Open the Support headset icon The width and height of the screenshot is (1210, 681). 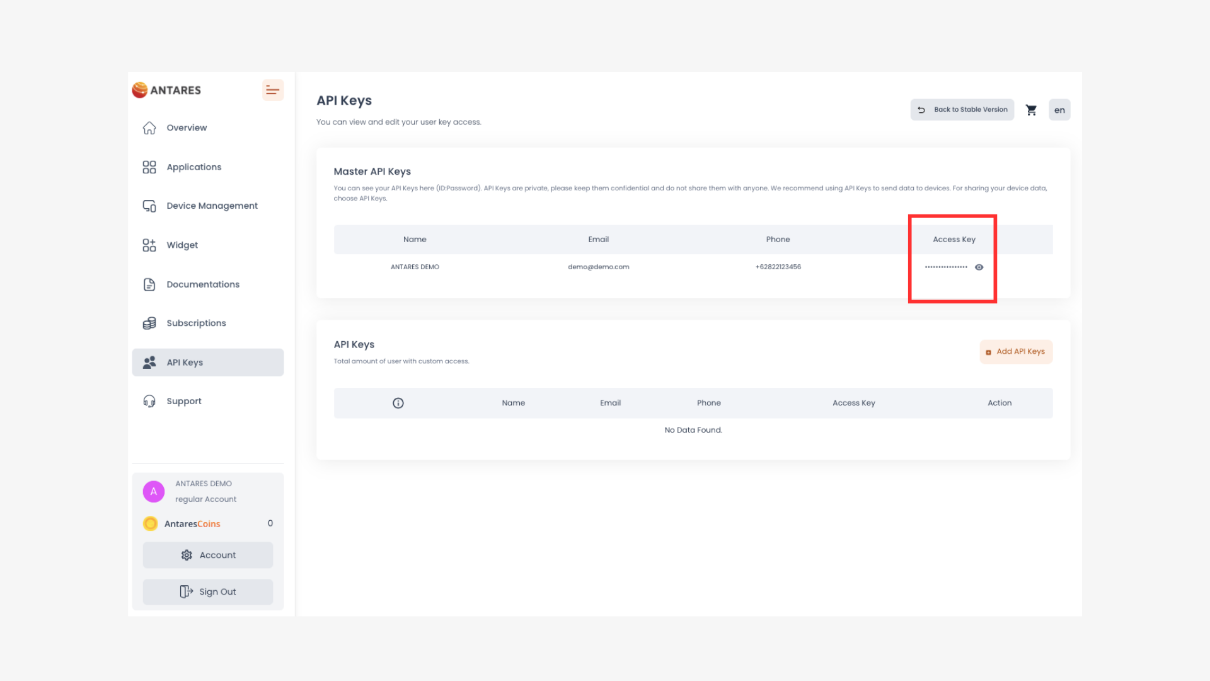(149, 401)
